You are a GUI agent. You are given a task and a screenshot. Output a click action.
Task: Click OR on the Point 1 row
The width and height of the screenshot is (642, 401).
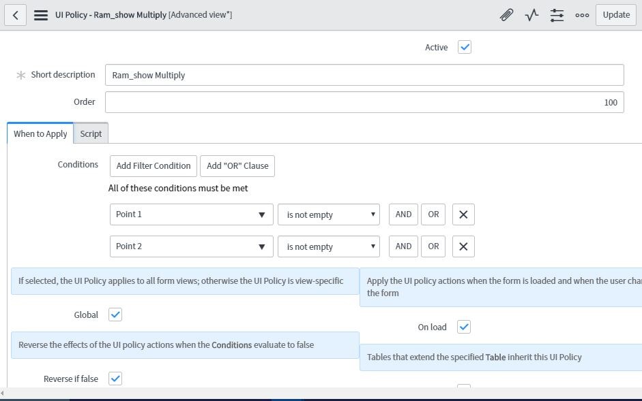click(x=433, y=214)
